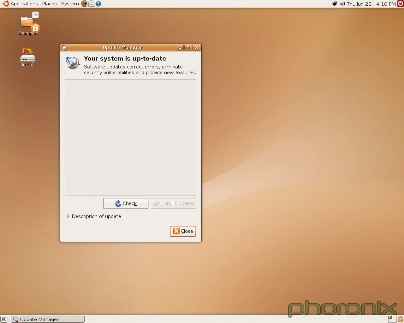Click the red power/quit icon
The height and width of the screenshot is (323, 404).
click(400, 4)
